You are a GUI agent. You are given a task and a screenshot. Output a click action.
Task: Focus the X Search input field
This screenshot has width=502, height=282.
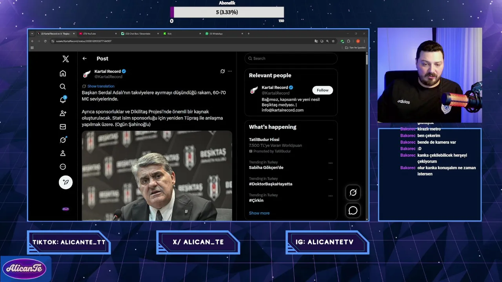click(x=291, y=58)
